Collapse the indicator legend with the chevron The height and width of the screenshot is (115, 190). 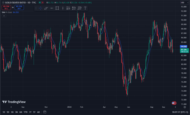coord(4,16)
